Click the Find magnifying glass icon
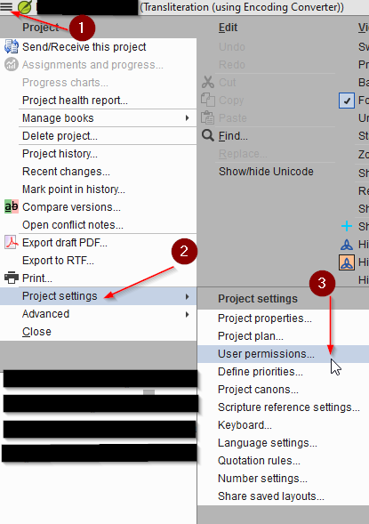Screen dimensions: 369x524 click(208, 136)
